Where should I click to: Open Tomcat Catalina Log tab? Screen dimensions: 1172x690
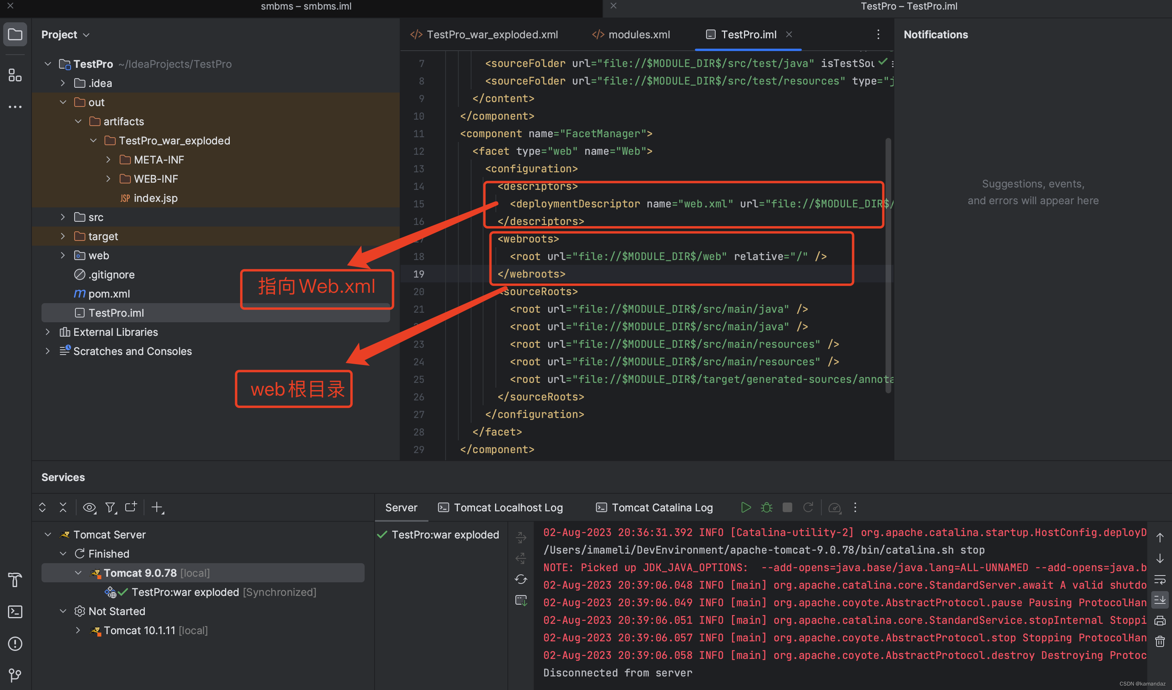coord(654,507)
